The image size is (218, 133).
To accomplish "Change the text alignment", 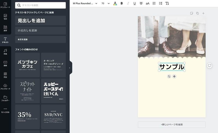I will point(141,4).
